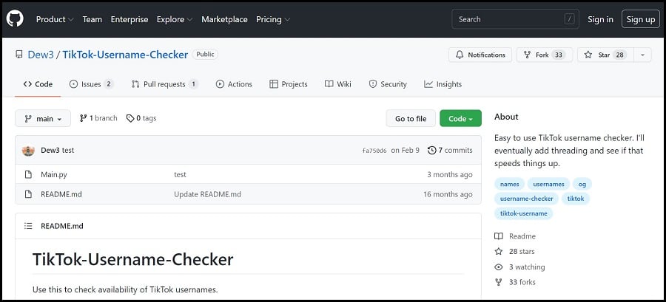
Task: Click the Sign up button
Action: (641, 19)
